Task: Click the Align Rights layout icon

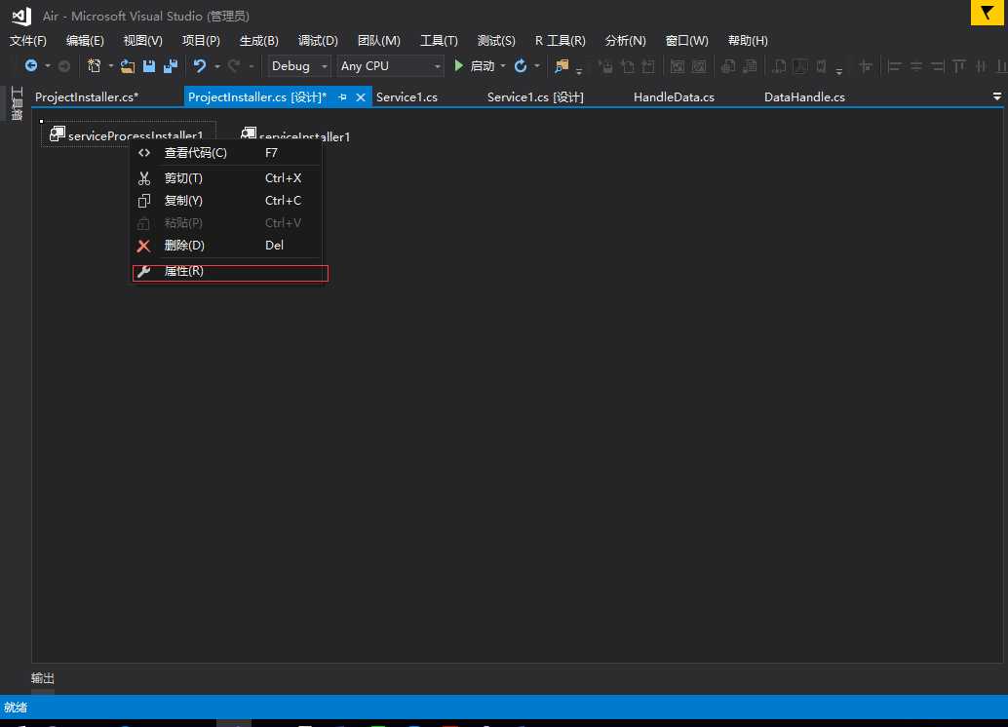Action: (x=938, y=65)
